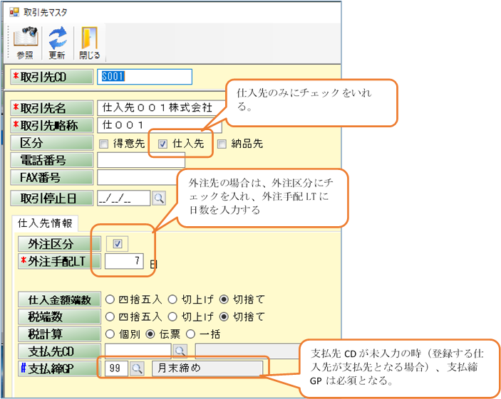
Task: Select 切上げ for 税端数
Action: (x=172, y=316)
